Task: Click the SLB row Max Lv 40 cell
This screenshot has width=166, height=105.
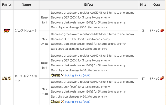Action: [44, 92]
